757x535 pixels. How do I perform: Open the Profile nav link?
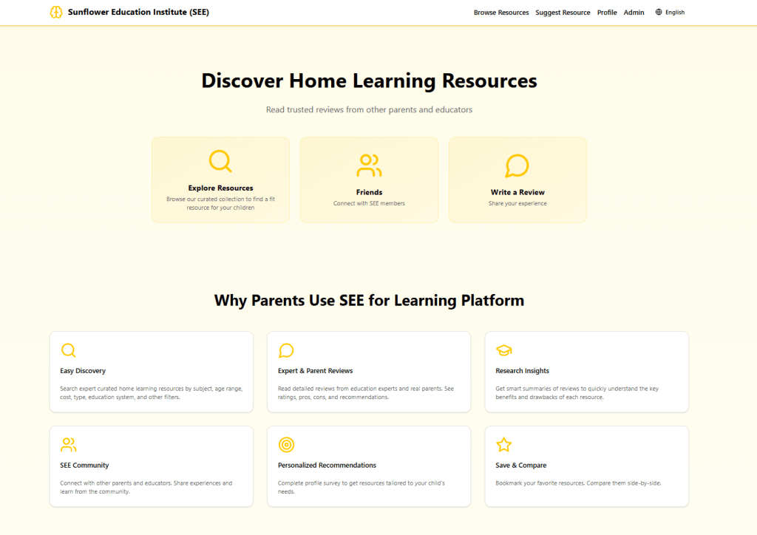(607, 13)
